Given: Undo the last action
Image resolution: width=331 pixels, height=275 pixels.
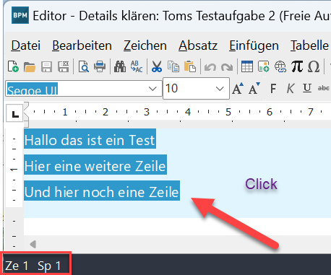Looking at the screenshot, I should 210,67.
